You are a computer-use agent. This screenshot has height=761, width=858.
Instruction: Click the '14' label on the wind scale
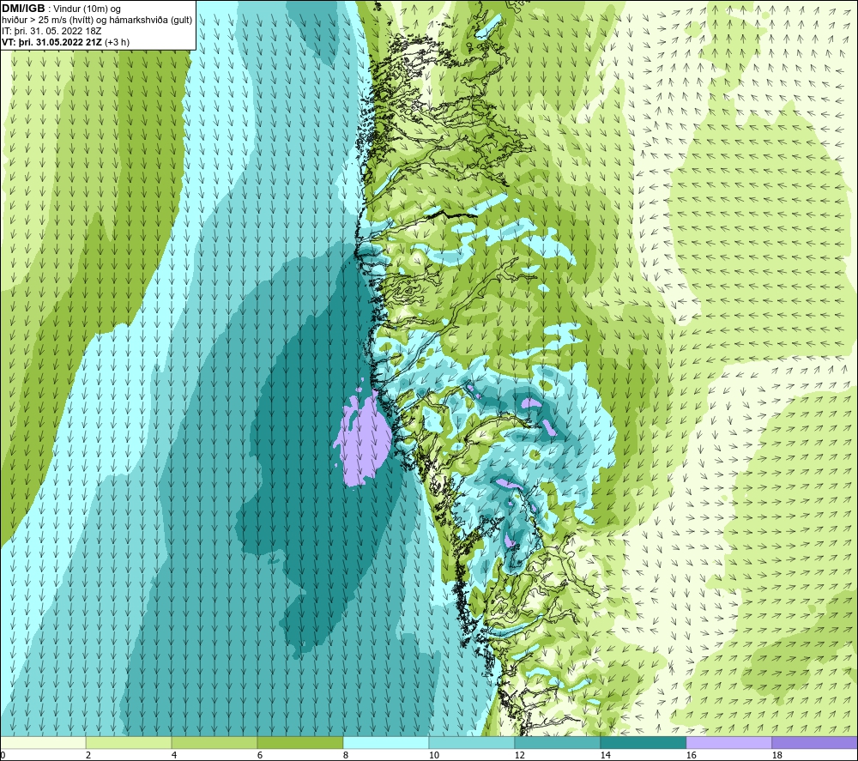point(605,755)
